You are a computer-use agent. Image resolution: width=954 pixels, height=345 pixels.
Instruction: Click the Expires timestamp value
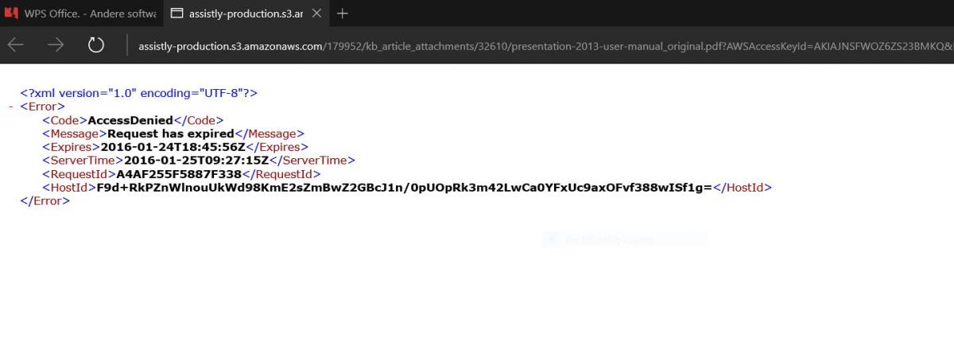coord(174,147)
